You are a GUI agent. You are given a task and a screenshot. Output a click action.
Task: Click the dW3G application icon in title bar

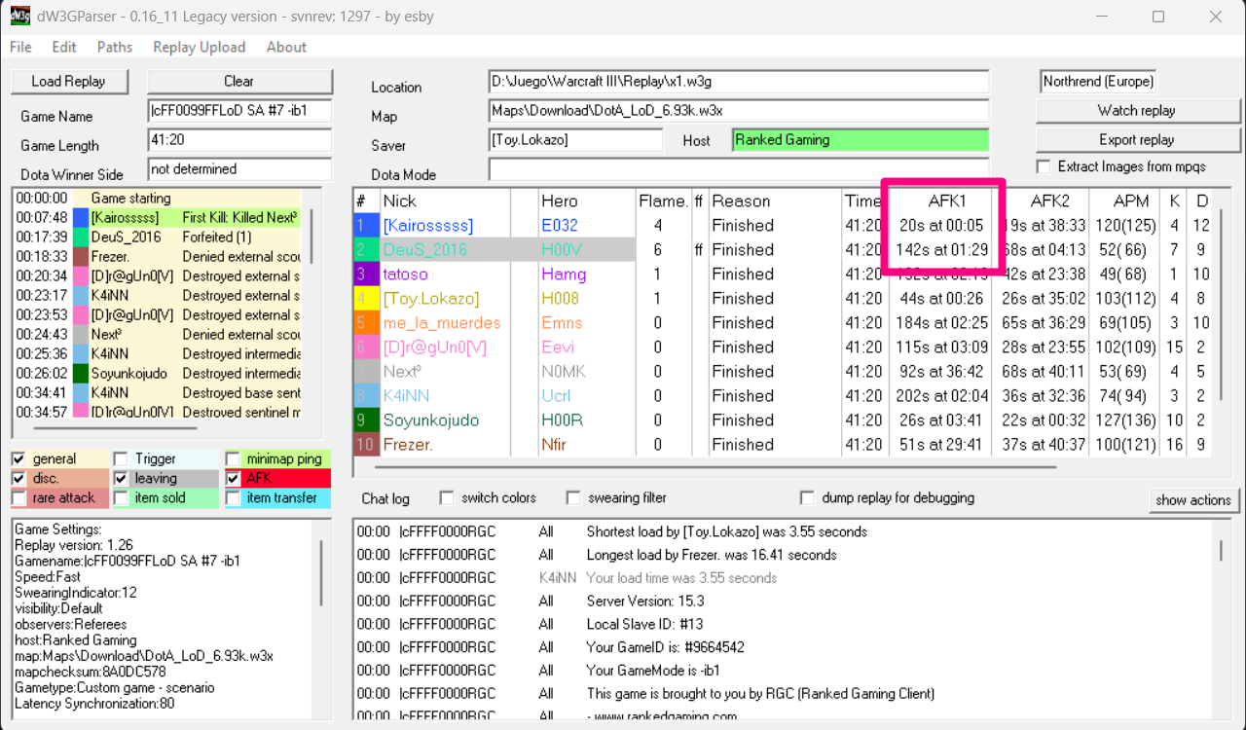(x=18, y=17)
